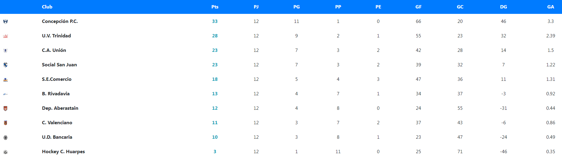The height and width of the screenshot is (158, 562).
Task: Click the C.A. Unión crest icon
Action: tap(5, 51)
